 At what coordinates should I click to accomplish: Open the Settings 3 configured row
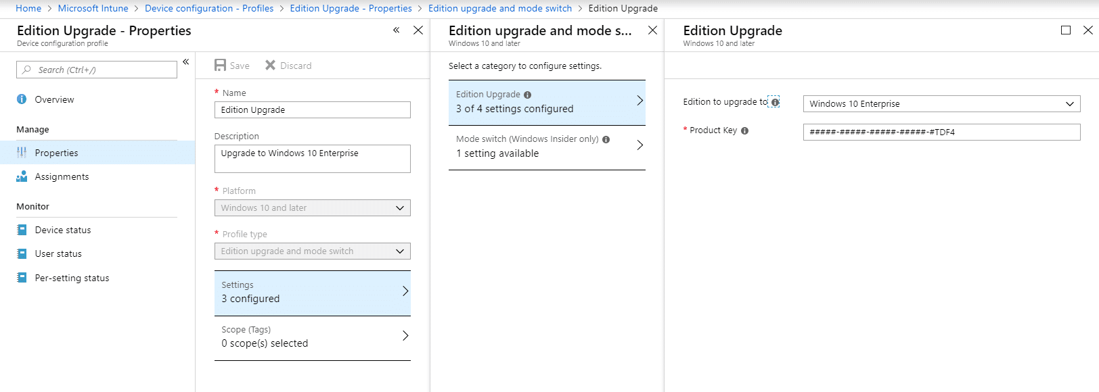coord(313,293)
